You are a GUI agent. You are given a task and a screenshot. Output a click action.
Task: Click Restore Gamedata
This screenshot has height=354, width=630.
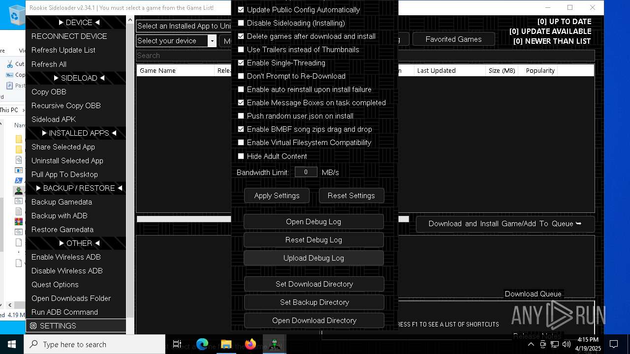pyautogui.click(x=76, y=230)
